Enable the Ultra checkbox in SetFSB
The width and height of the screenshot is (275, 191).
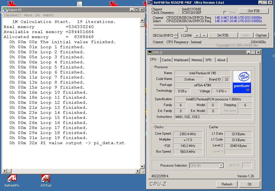pos(225,13)
